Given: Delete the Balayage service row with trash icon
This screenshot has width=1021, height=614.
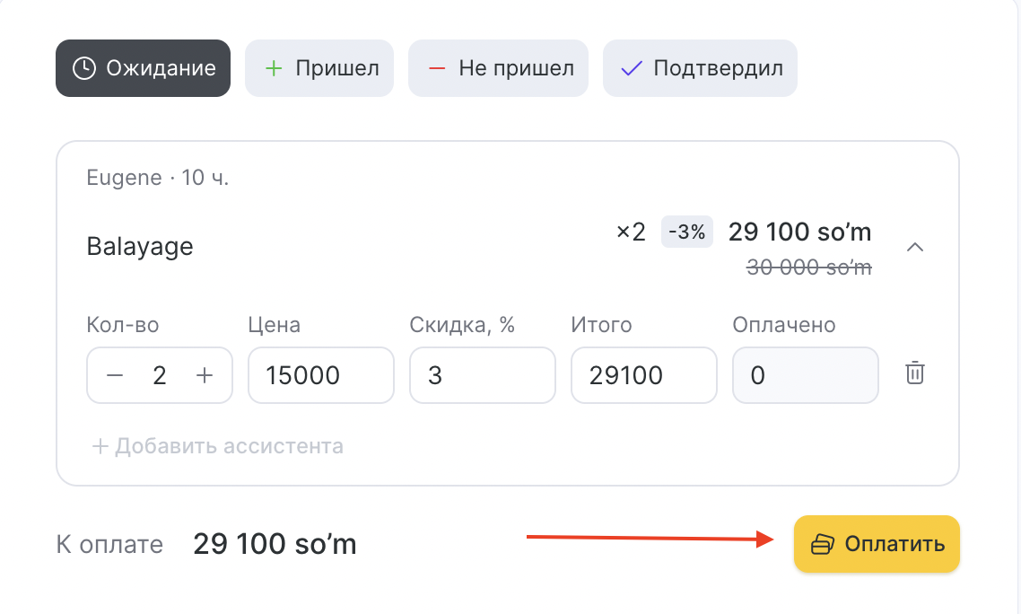Looking at the screenshot, I should coord(914,373).
